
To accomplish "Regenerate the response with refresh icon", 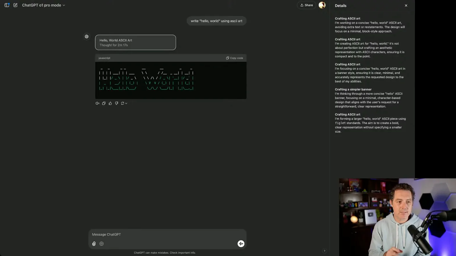I will pyautogui.click(x=123, y=103).
